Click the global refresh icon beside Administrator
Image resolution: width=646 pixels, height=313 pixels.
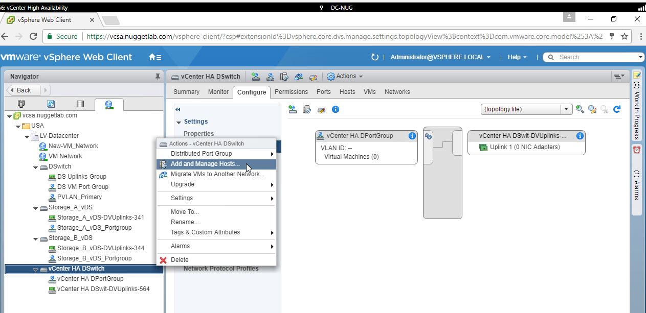pos(375,57)
